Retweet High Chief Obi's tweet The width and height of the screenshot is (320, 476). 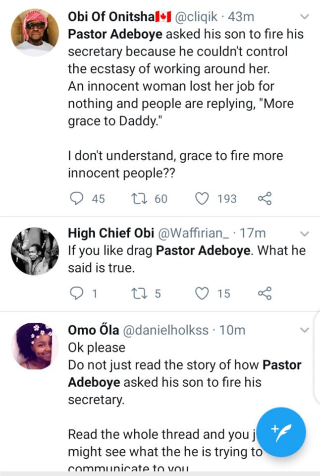pos(139,293)
